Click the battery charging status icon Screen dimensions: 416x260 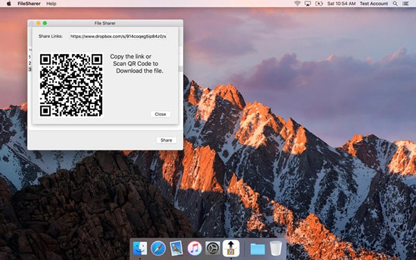(319, 3)
